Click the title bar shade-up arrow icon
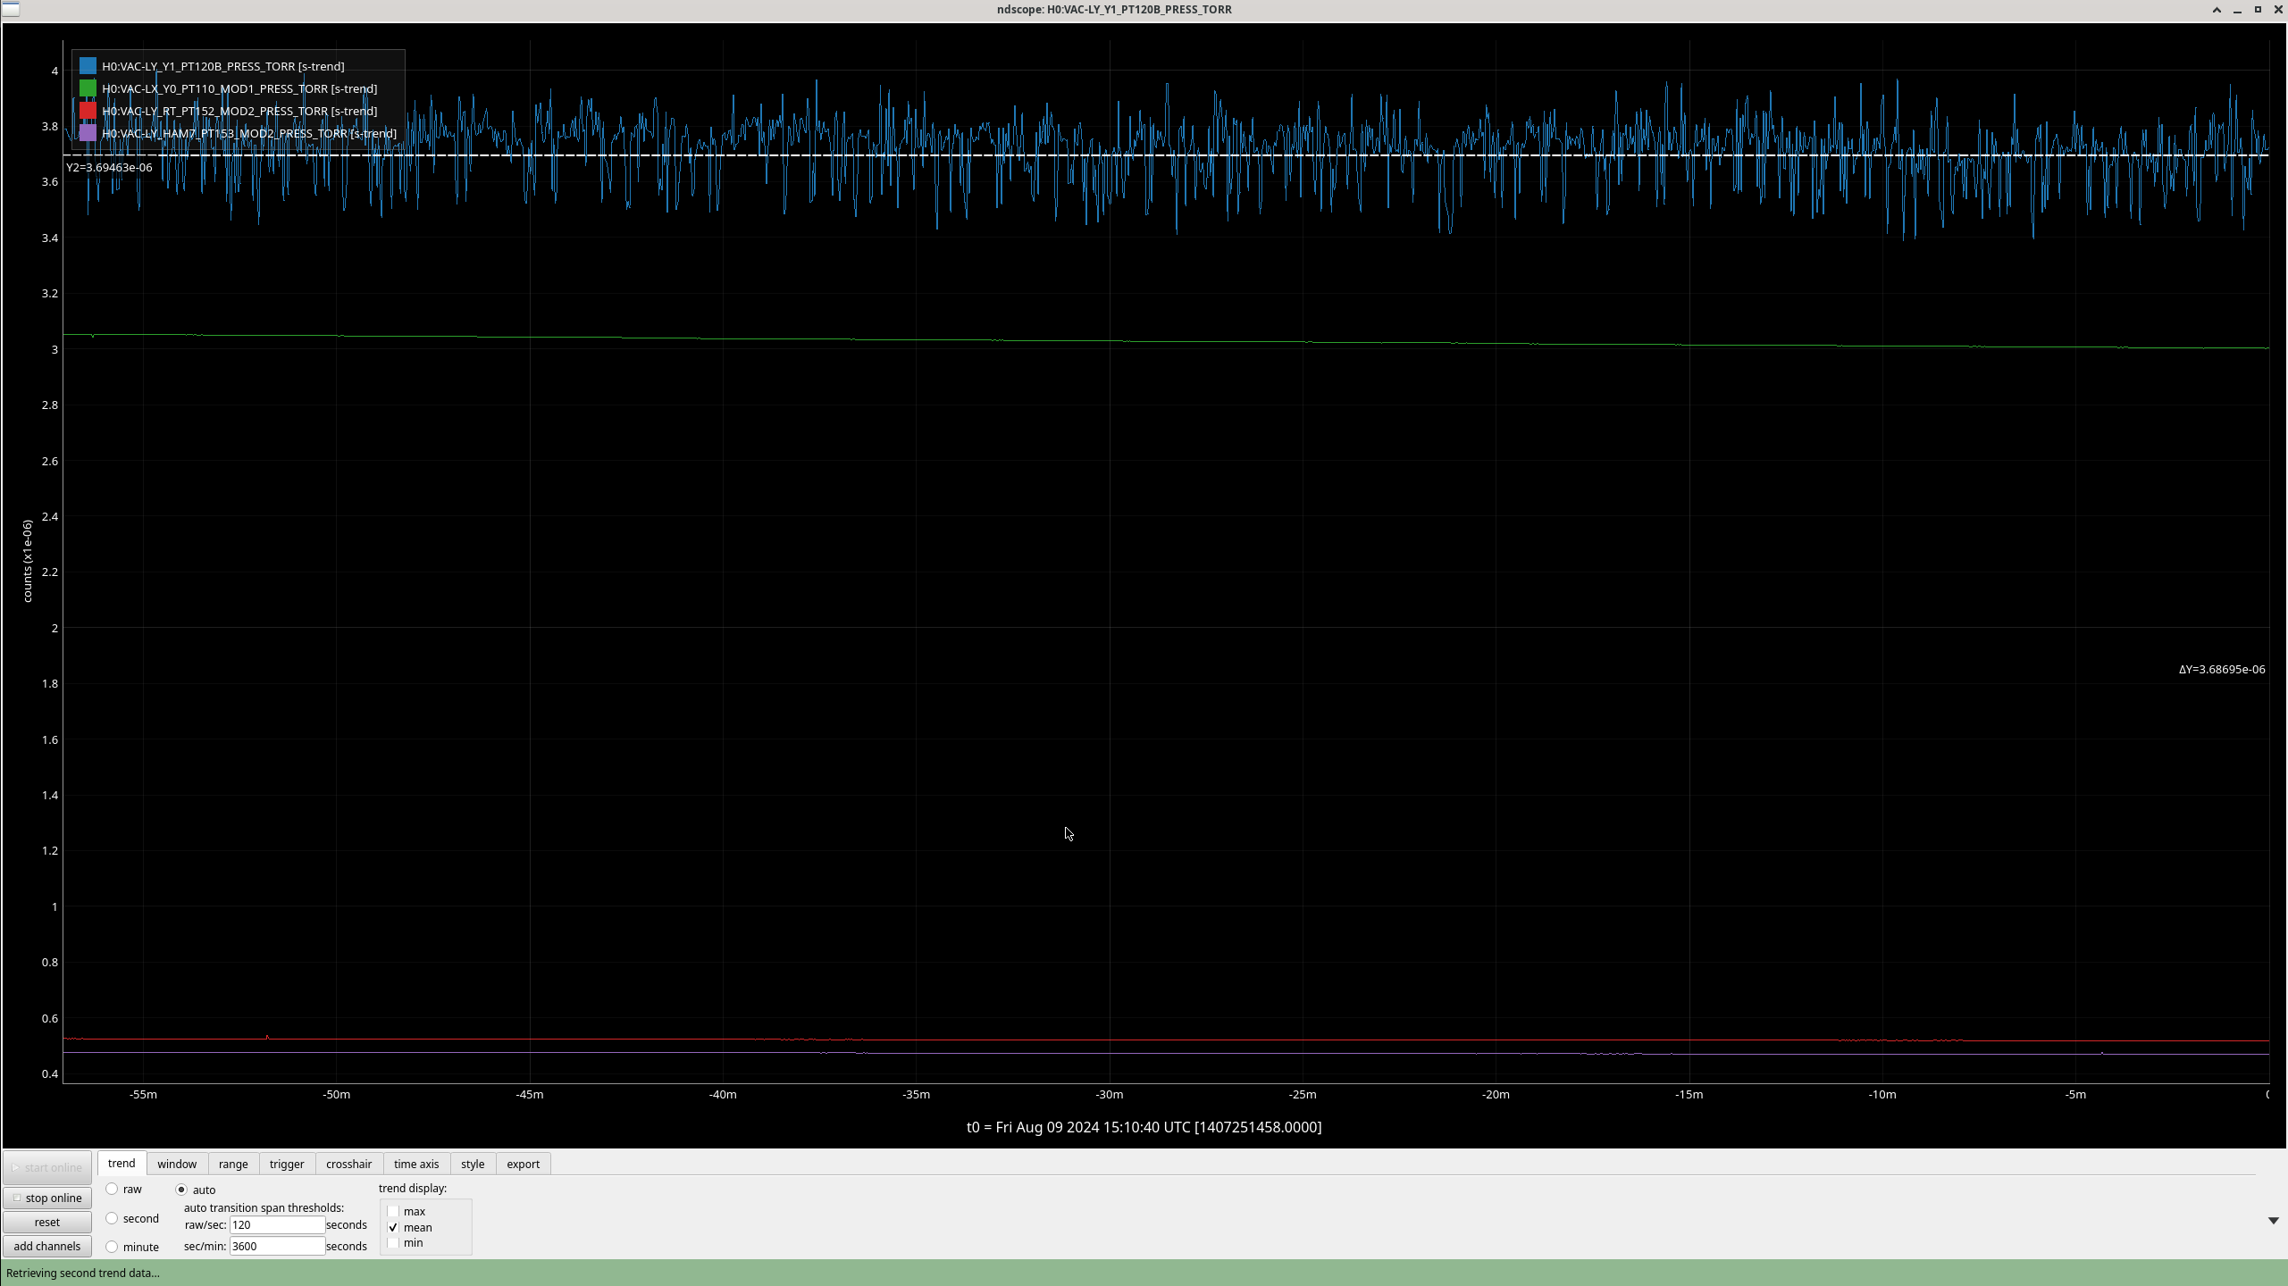Viewport: 2288px width, 1286px height. pyautogui.click(x=2217, y=10)
